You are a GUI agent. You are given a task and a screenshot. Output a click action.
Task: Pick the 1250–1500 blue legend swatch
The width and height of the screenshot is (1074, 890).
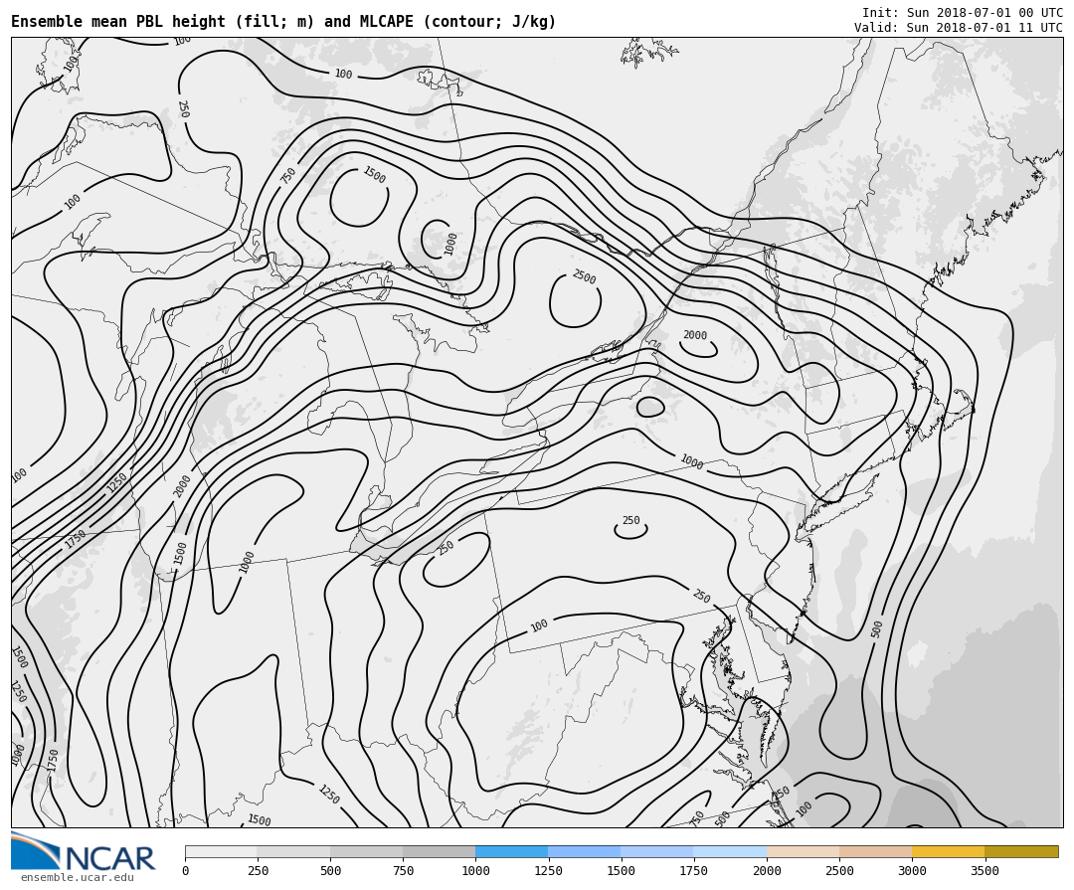pyautogui.click(x=585, y=851)
